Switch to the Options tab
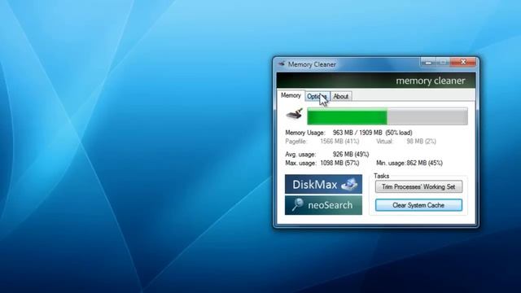521x293 pixels. click(317, 96)
